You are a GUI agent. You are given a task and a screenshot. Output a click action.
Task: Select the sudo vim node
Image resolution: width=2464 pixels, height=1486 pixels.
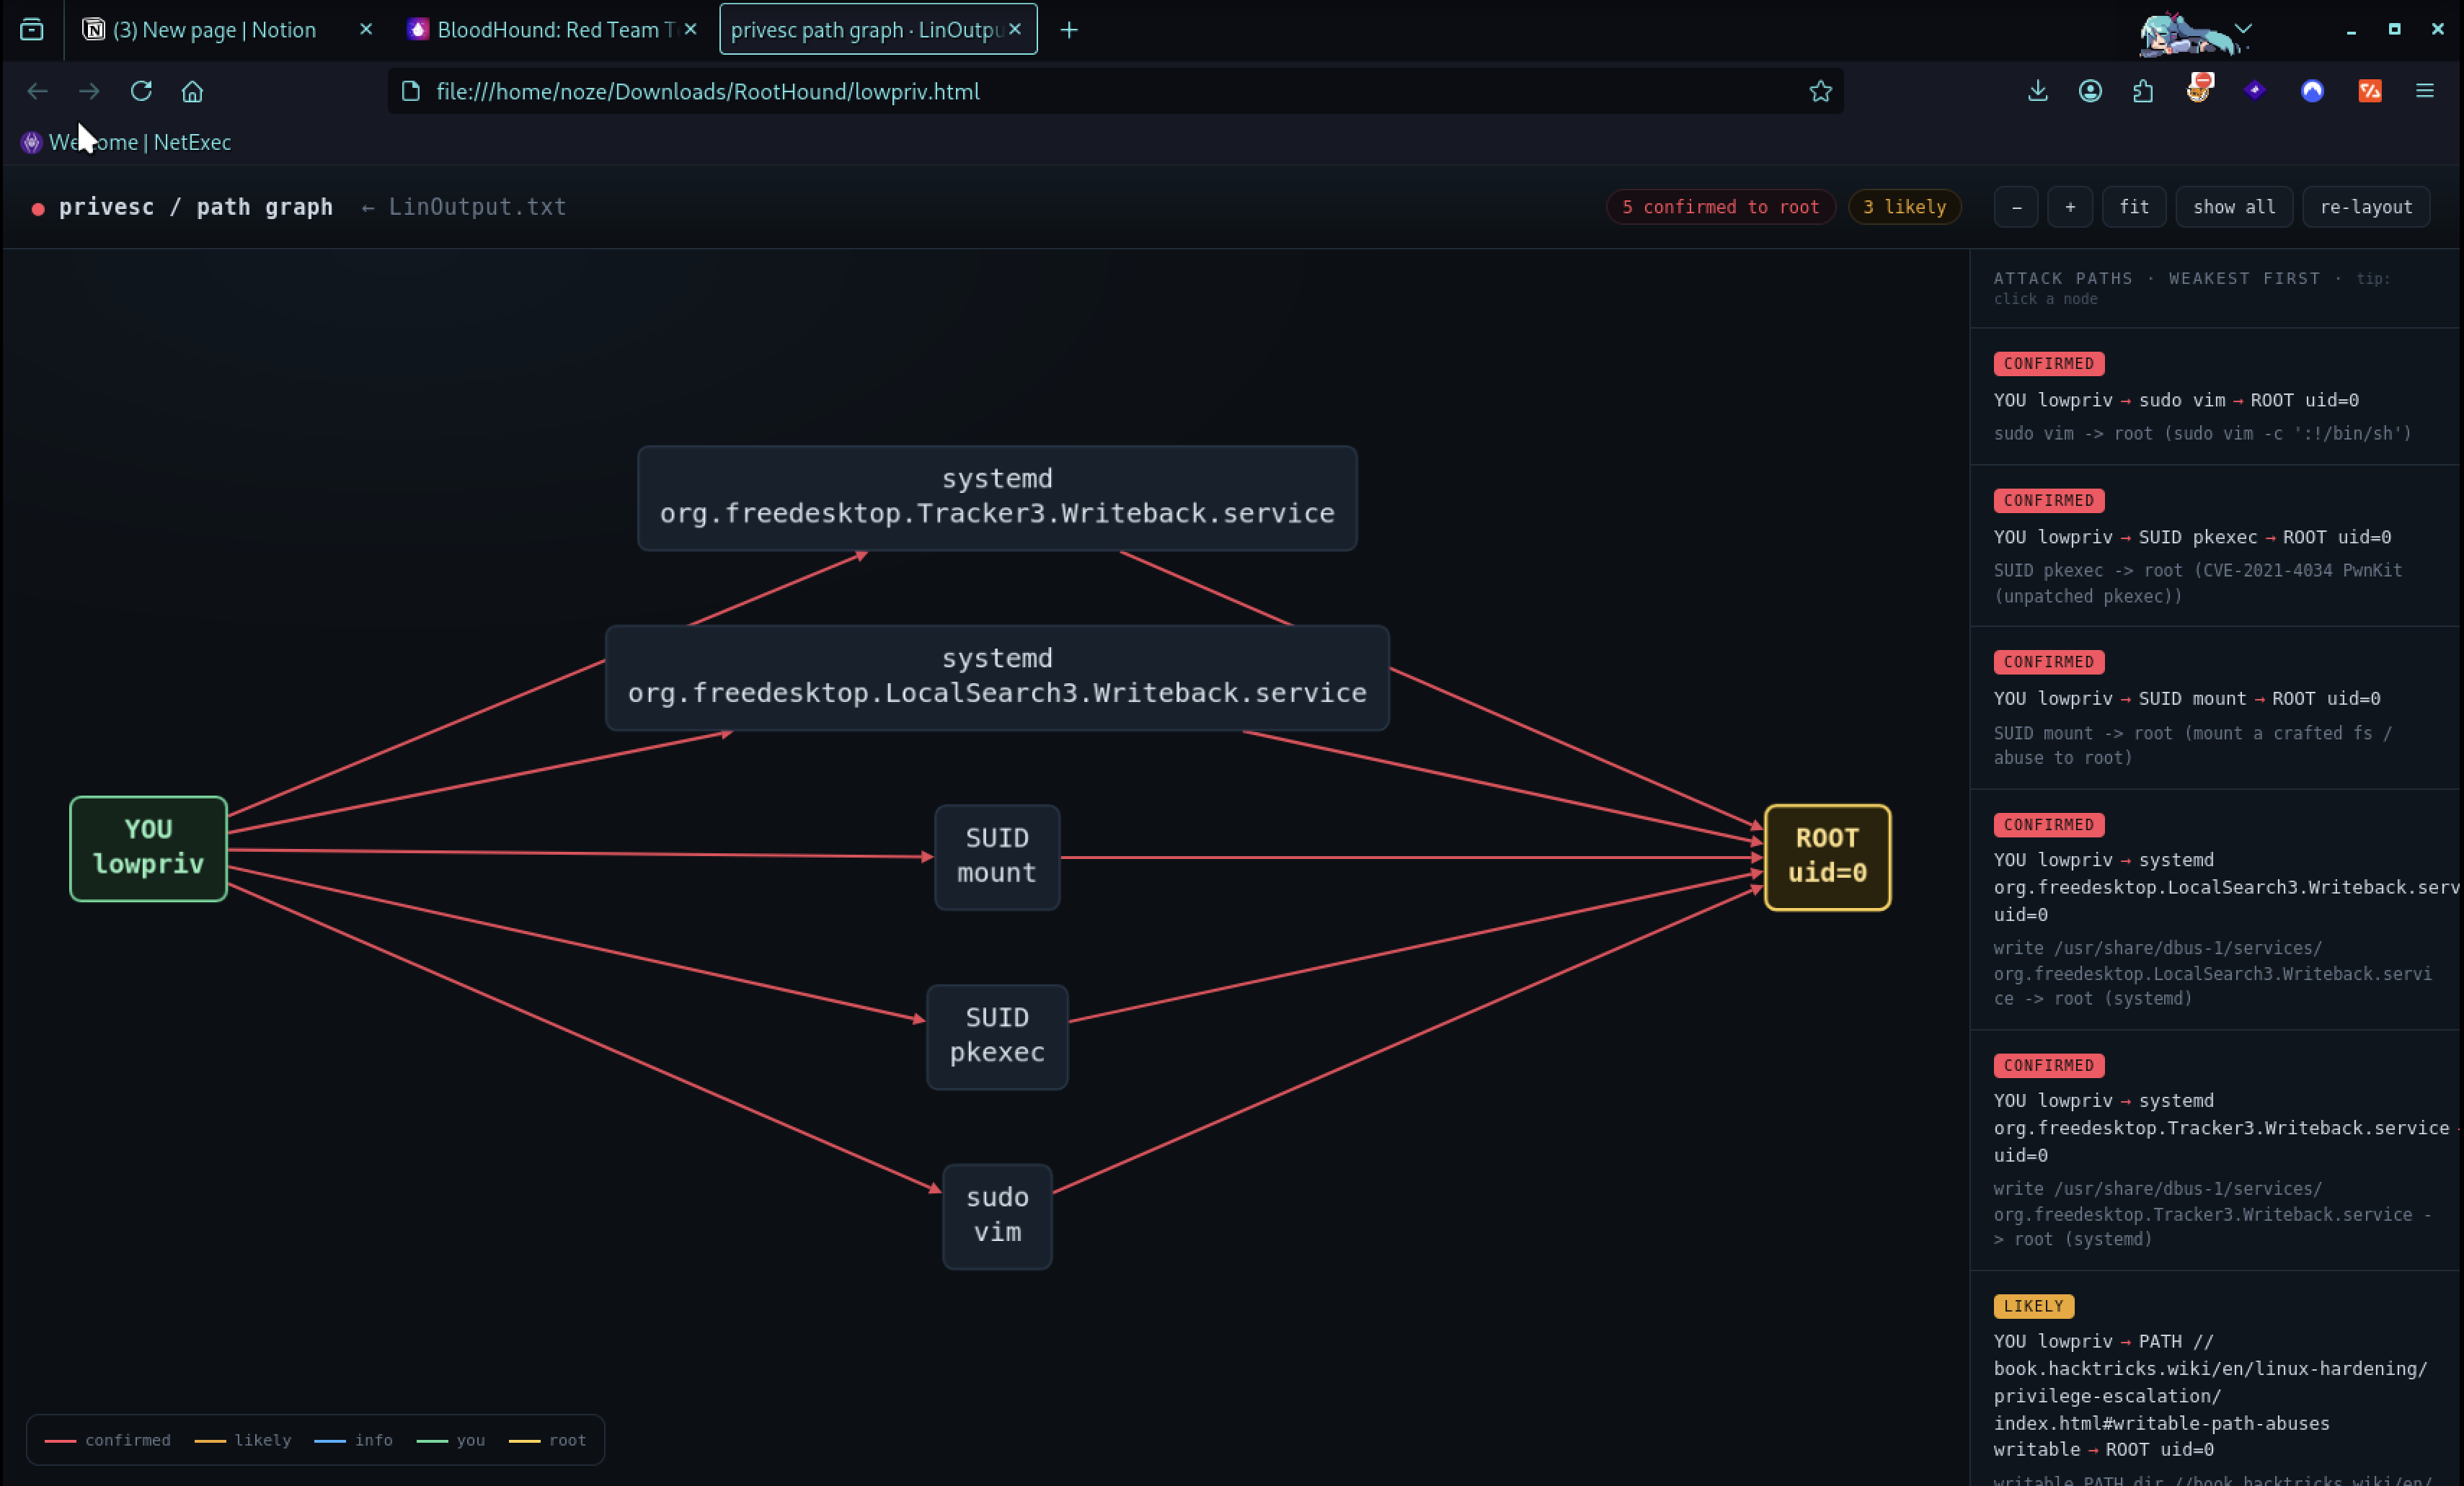tap(997, 1216)
